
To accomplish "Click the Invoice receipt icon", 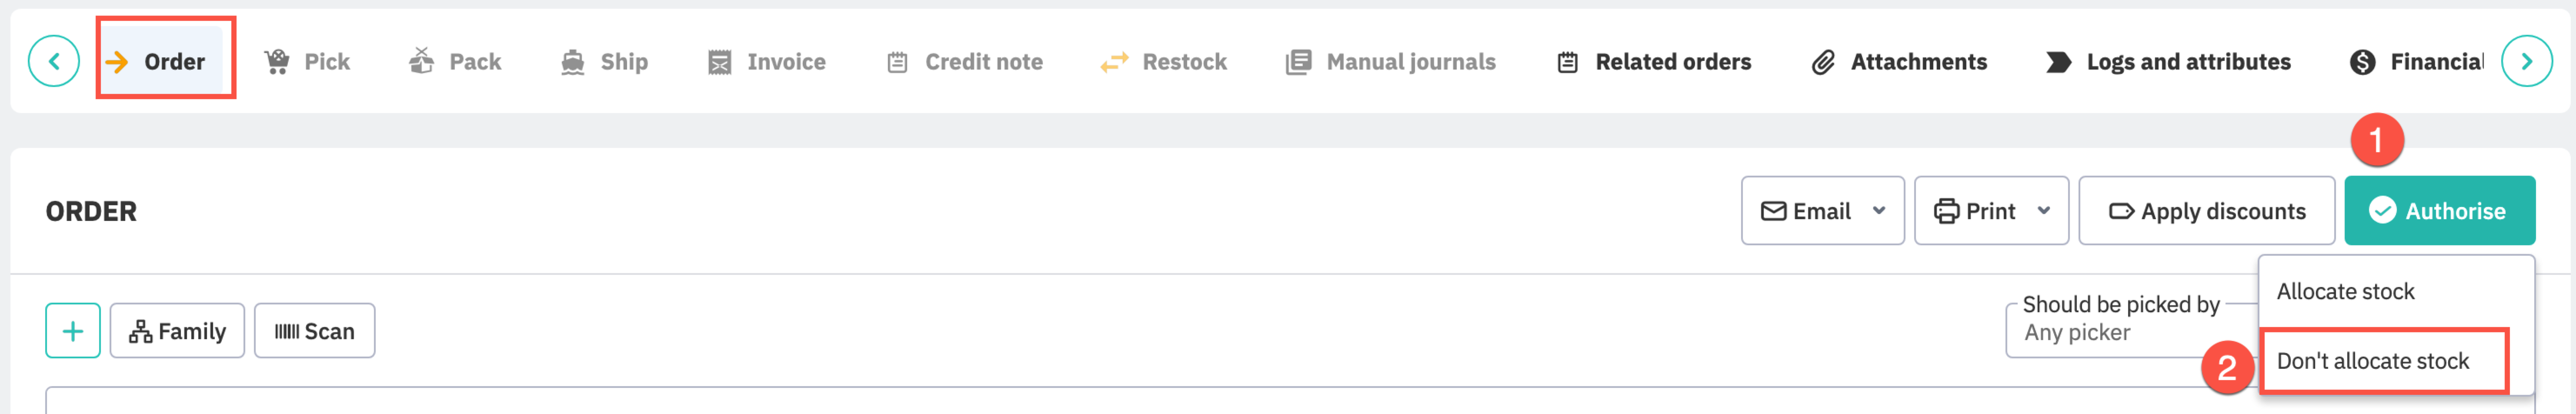I will [719, 62].
